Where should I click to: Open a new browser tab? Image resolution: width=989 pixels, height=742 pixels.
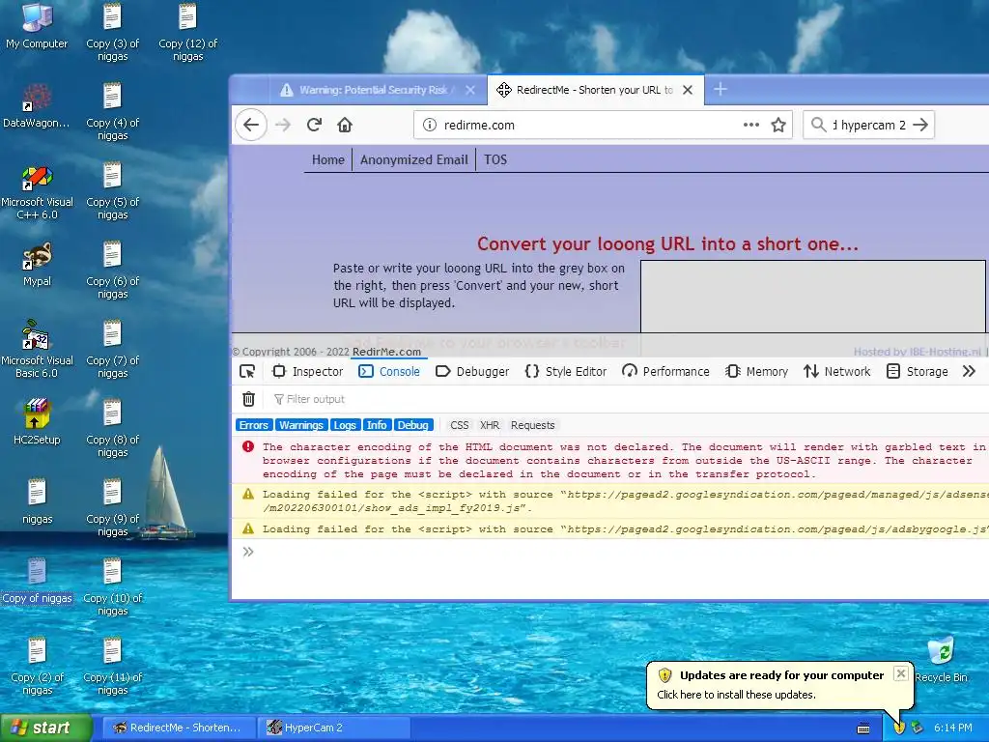(x=721, y=90)
